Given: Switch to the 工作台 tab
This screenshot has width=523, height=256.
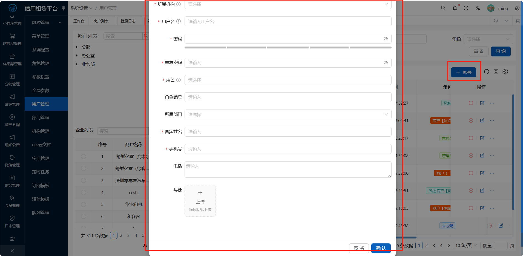Looking at the screenshot, I should pos(79,21).
